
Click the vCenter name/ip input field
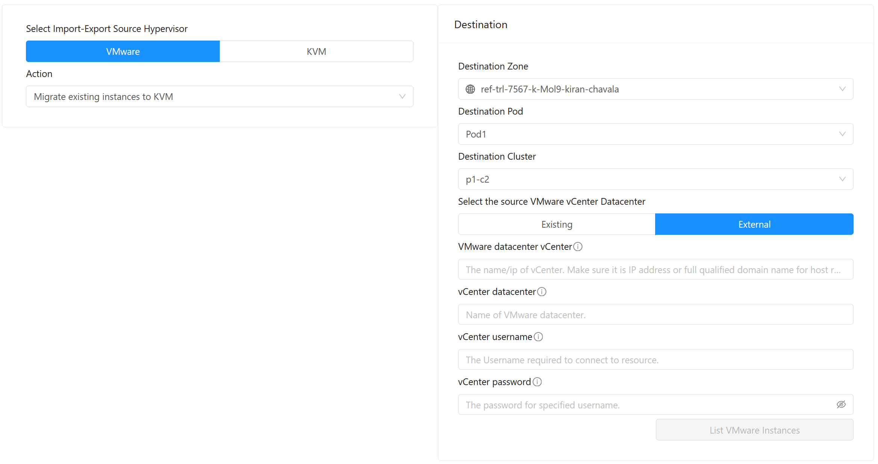coord(655,269)
